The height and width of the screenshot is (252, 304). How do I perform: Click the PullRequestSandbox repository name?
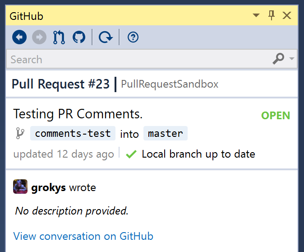tap(170, 84)
